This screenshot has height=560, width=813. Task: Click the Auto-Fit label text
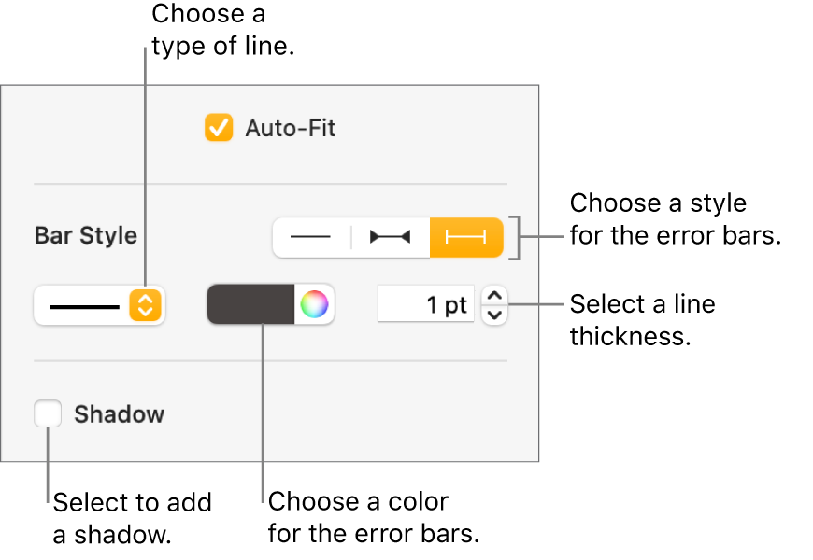[x=290, y=128]
